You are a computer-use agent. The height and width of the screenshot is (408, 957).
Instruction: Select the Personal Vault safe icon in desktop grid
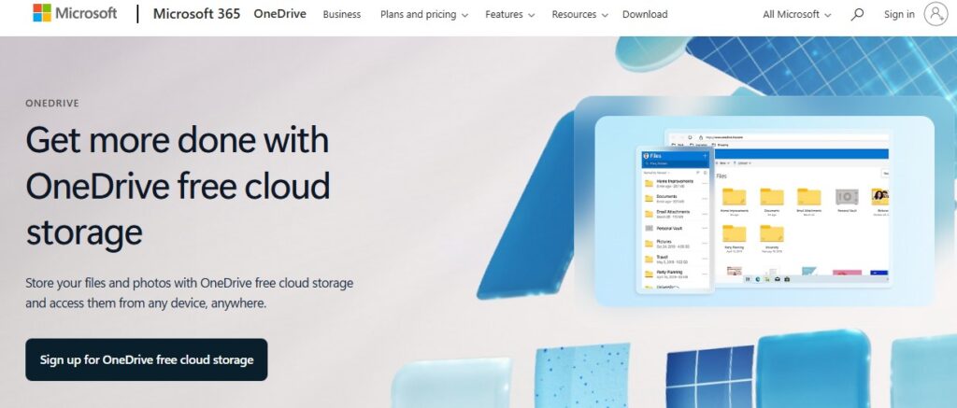[x=847, y=197]
